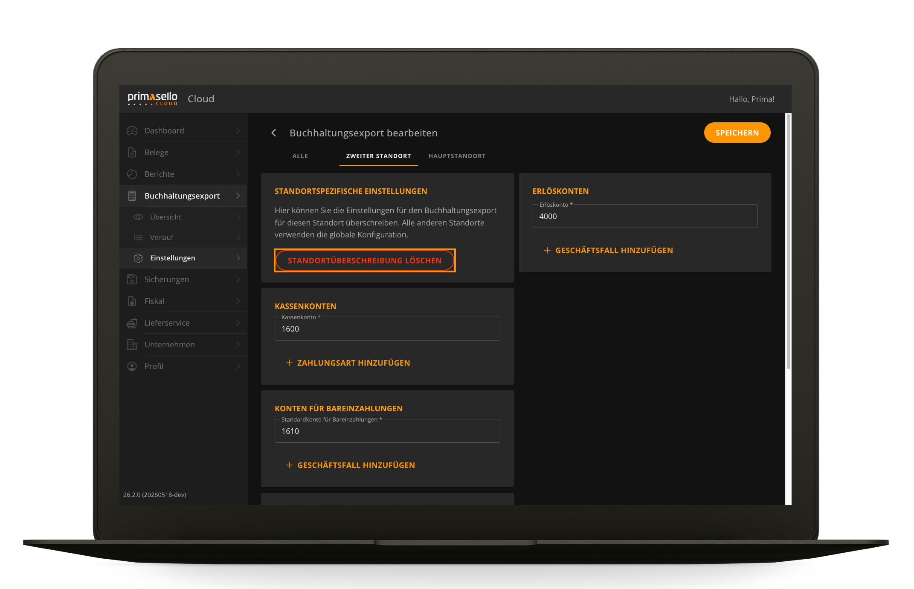Click the Einstellungen gear icon

click(138, 258)
